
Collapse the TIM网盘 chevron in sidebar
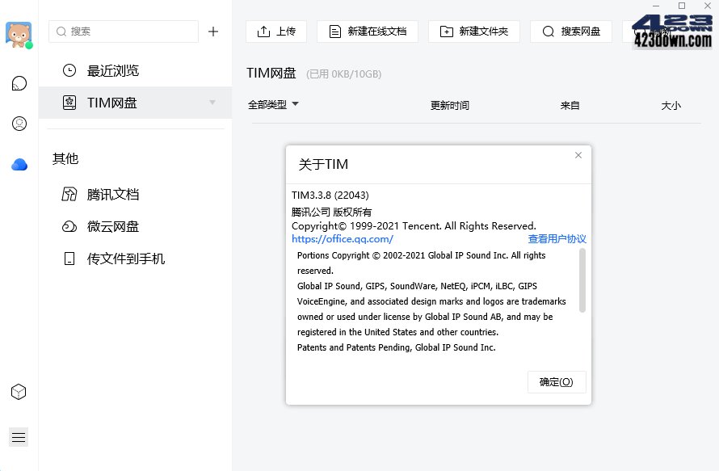click(x=212, y=103)
